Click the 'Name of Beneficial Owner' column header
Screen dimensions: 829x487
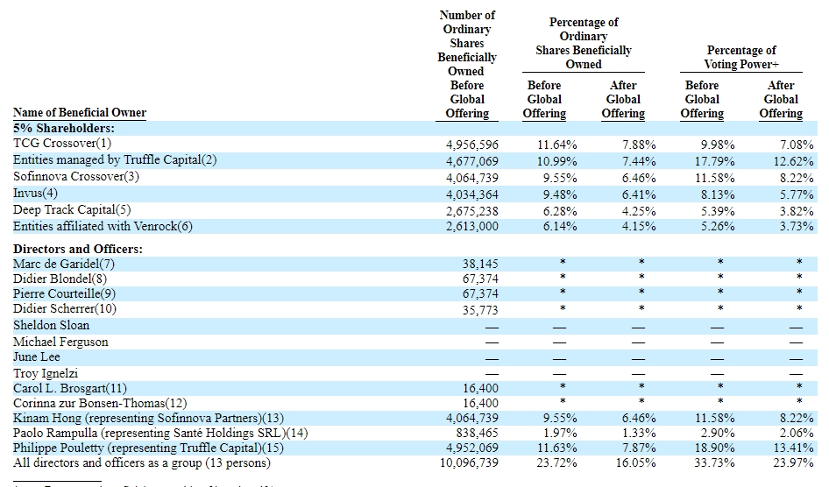pyautogui.click(x=79, y=112)
